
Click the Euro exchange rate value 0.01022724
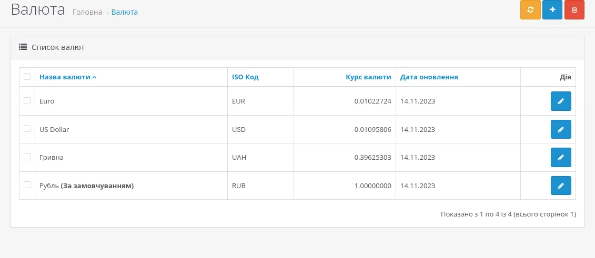click(x=372, y=101)
